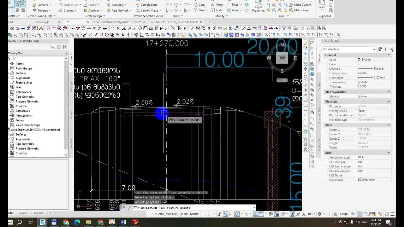Image resolution: width=404 pixels, height=227 pixels.
Task: Click the Clean Screen icon in status bar
Action: click(387, 214)
